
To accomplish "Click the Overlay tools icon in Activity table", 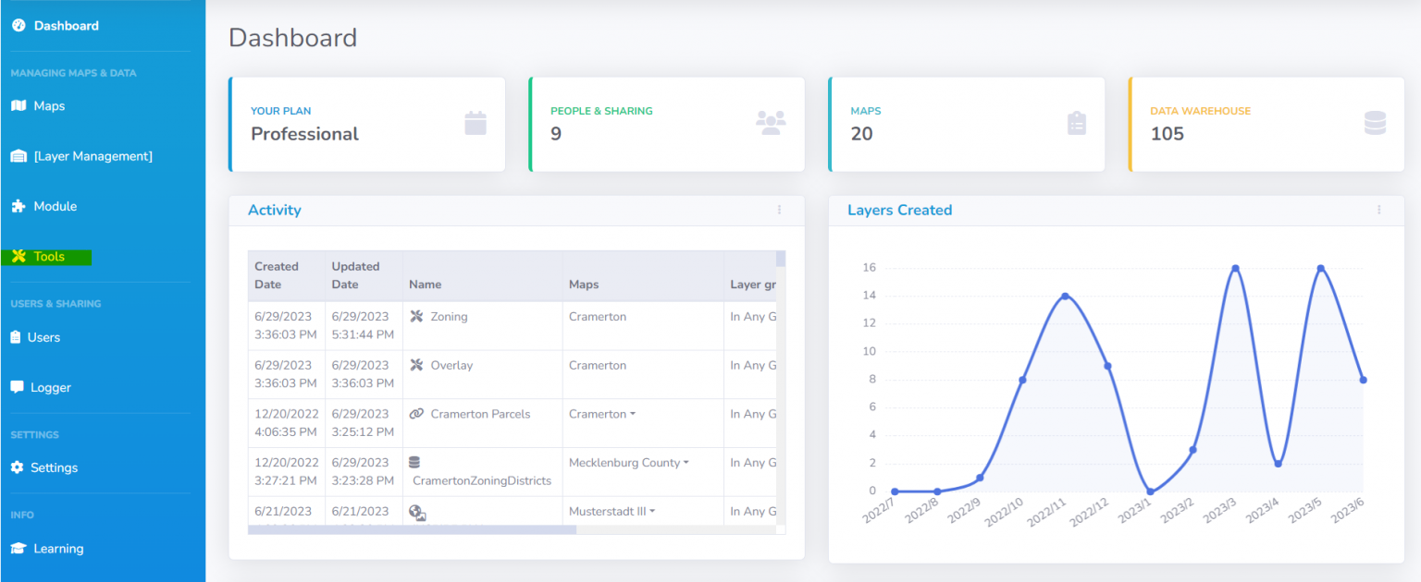I will [x=417, y=364].
